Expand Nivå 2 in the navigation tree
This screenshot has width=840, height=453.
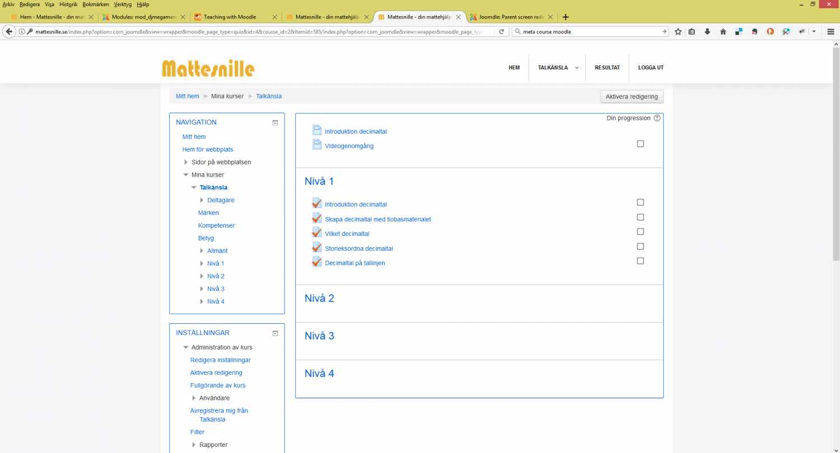(x=202, y=276)
